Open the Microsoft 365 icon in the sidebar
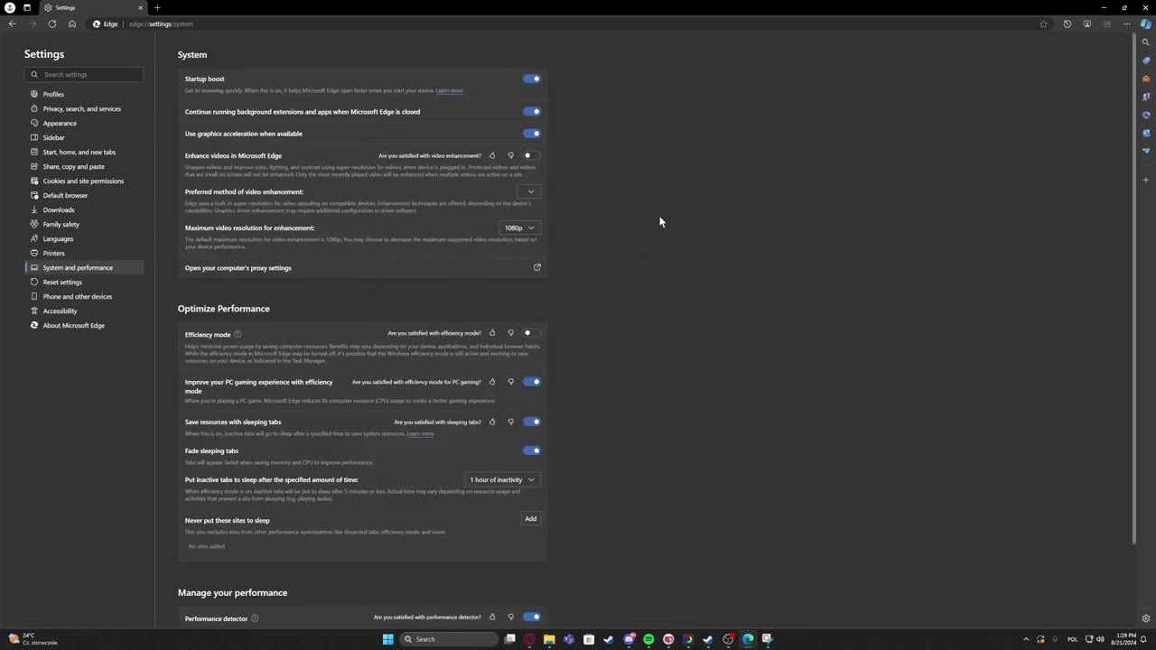Screen dimensions: 1156x650 point(1145,115)
